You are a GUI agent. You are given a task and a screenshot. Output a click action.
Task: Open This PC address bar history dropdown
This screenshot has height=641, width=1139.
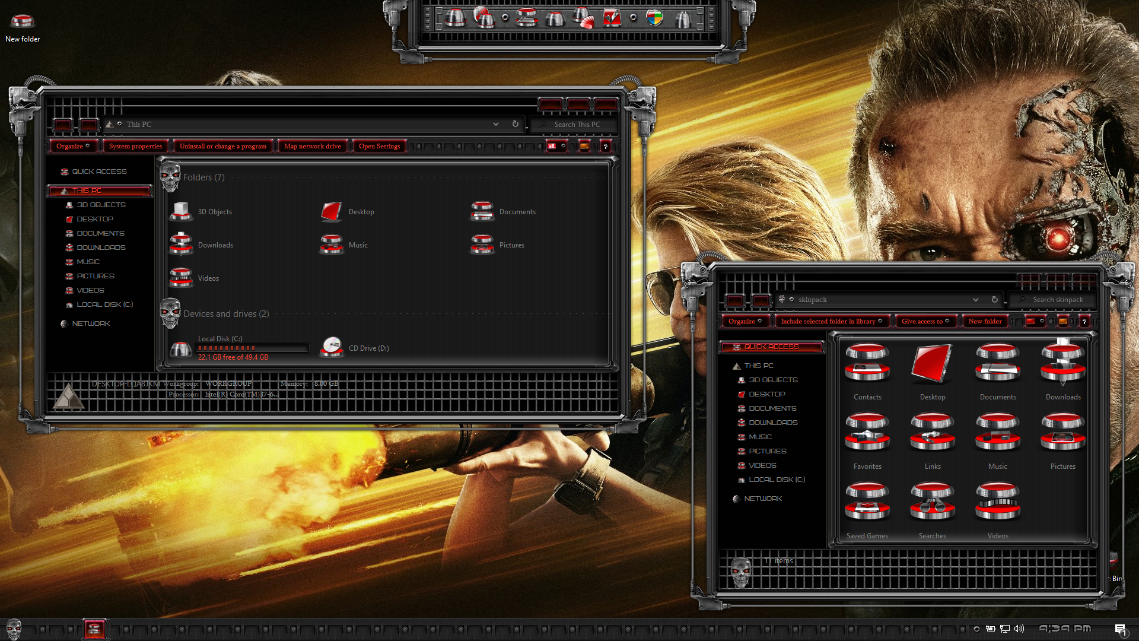click(x=496, y=124)
